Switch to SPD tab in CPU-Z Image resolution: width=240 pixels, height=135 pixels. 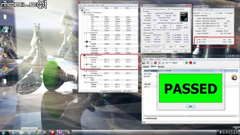[x=169, y=9]
